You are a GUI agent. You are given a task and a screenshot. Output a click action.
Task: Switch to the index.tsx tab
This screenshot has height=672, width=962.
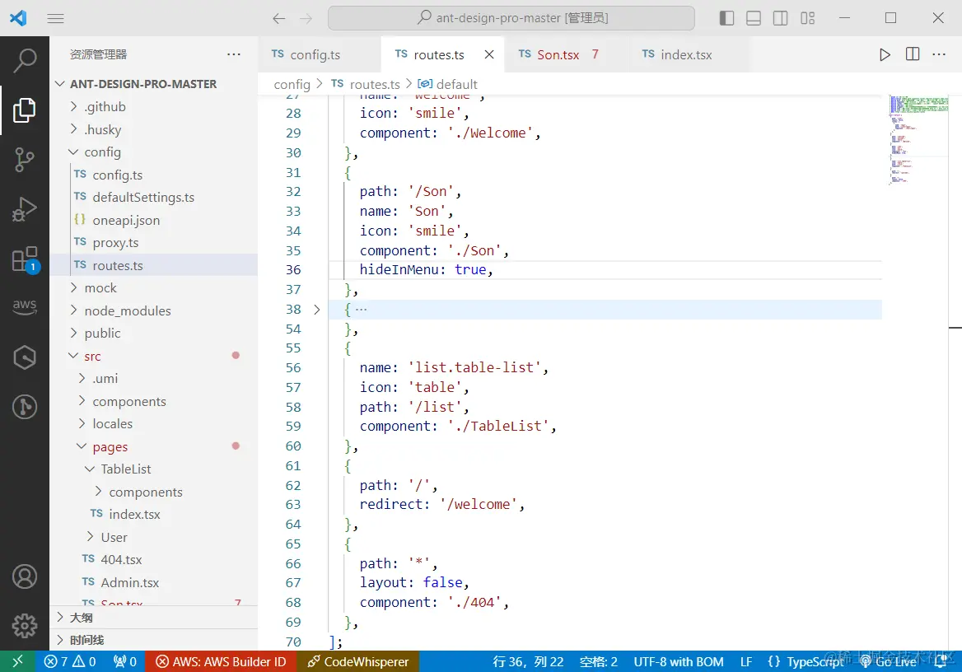tap(689, 54)
